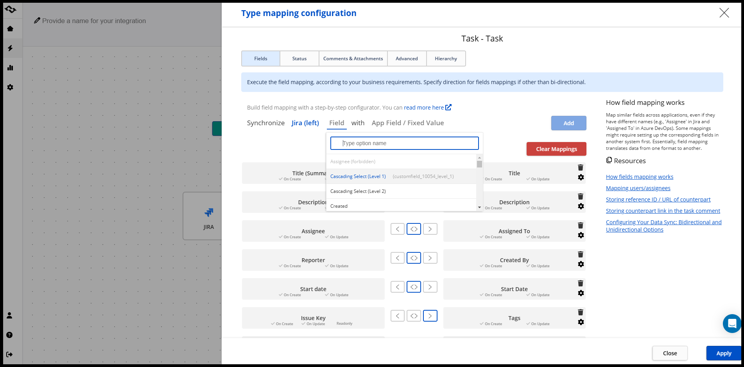The height and width of the screenshot is (367, 744).
Task: Open settings gear for Reporter mapping
Action: 581,264
